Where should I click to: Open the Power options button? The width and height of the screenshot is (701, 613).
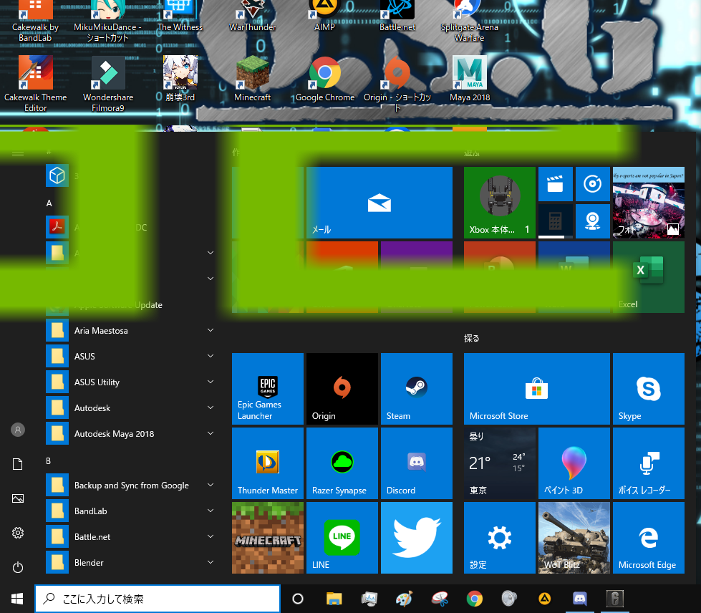click(x=18, y=567)
